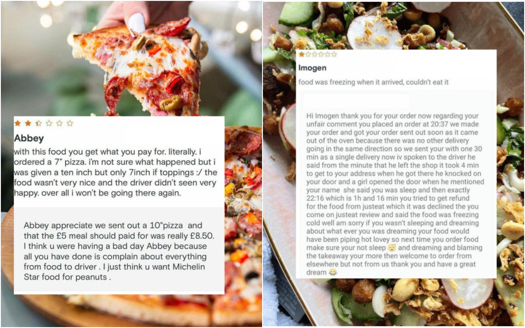Open reviewer name Abbey
This screenshot has height=328, width=525.
click(29, 139)
